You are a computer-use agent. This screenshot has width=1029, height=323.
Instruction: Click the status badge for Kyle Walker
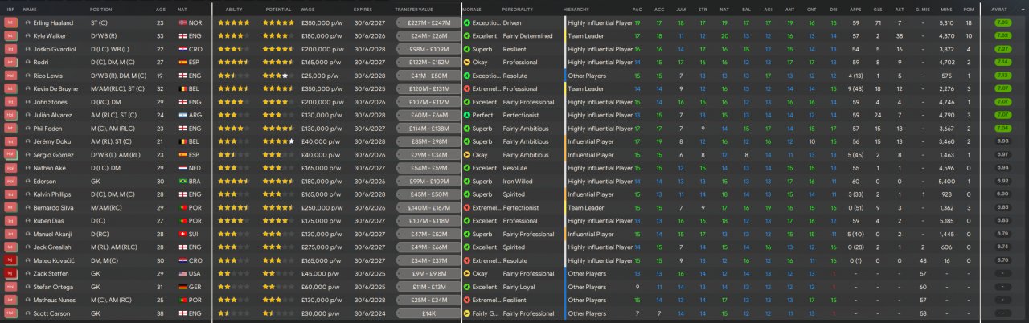coord(10,36)
